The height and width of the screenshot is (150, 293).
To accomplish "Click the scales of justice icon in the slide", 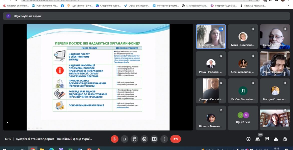I will [x=60, y=83].
